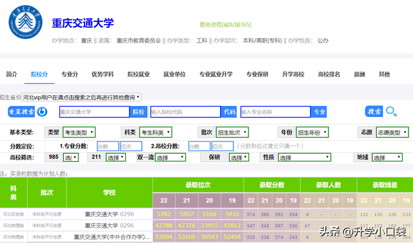Click rank value 50543 in table
Image resolution: width=413 pixels, height=244 pixels.
pos(209,237)
